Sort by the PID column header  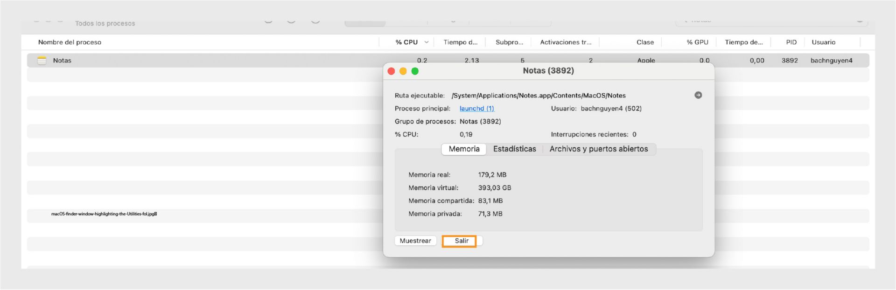point(791,42)
